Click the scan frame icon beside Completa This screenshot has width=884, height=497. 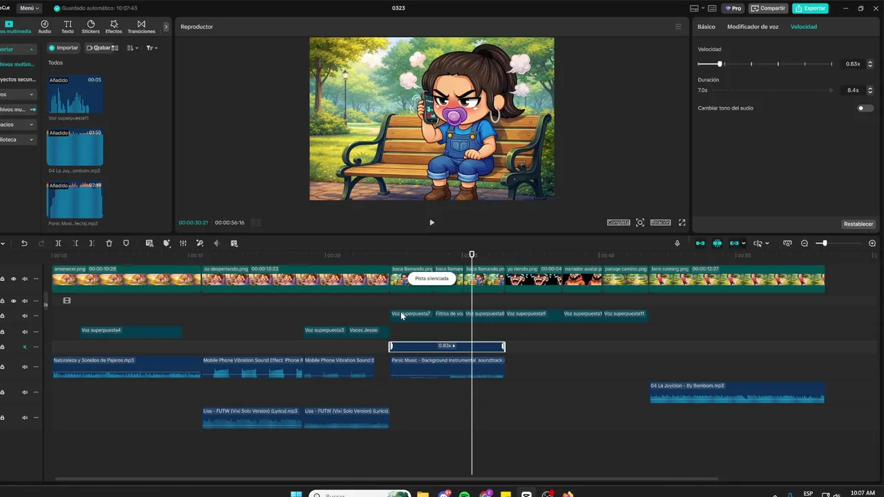tap(640, 222)
